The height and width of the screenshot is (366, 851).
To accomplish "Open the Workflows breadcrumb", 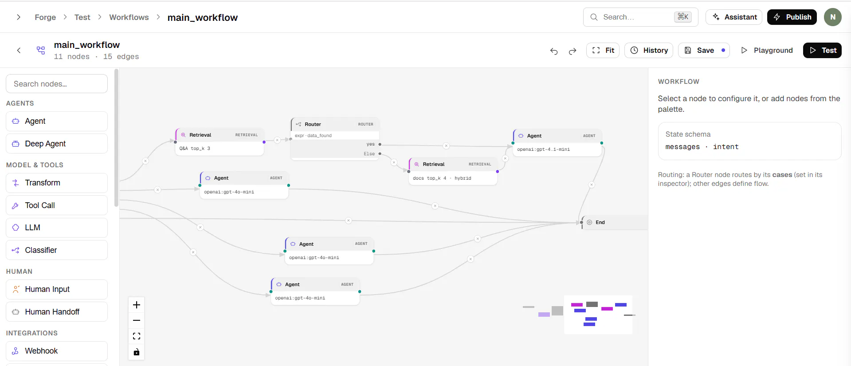I will coord(129,17).
